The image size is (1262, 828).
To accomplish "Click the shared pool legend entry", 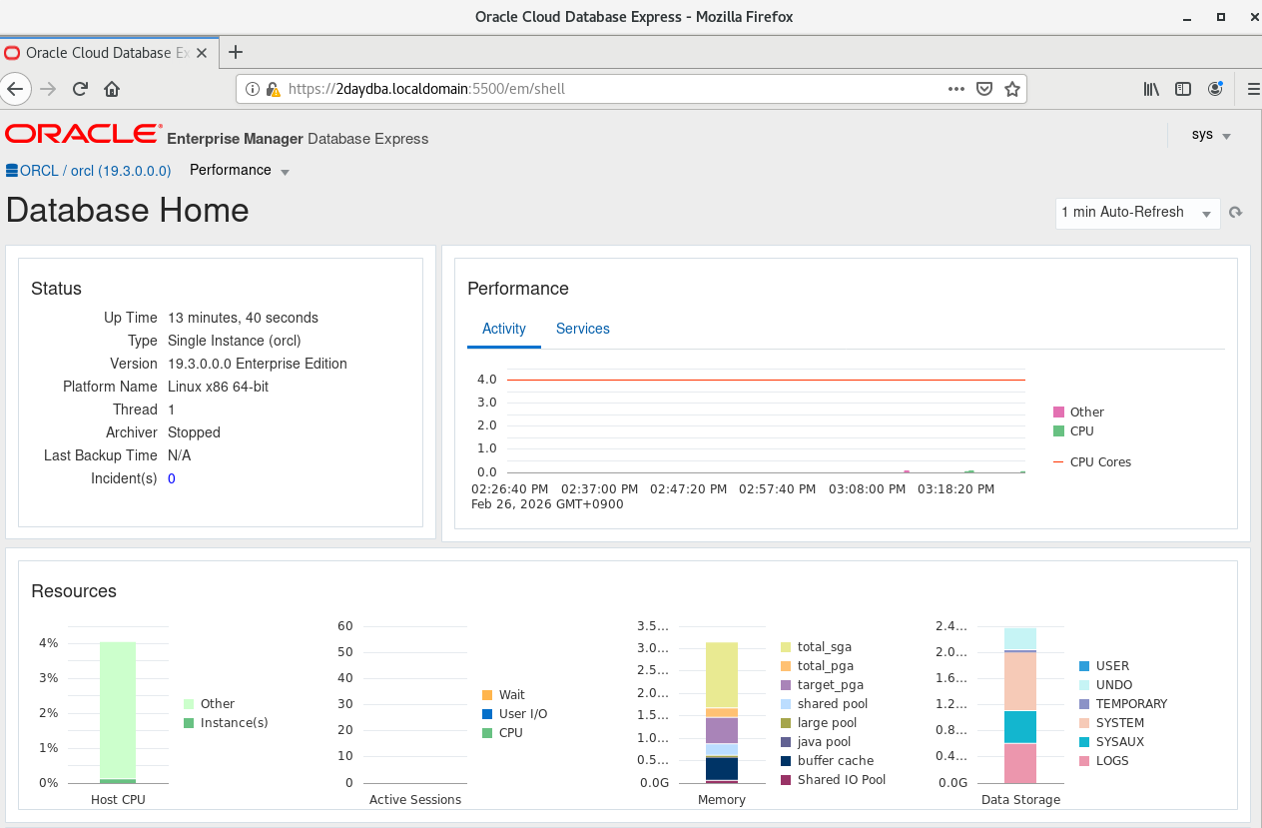I will (824, 704).
